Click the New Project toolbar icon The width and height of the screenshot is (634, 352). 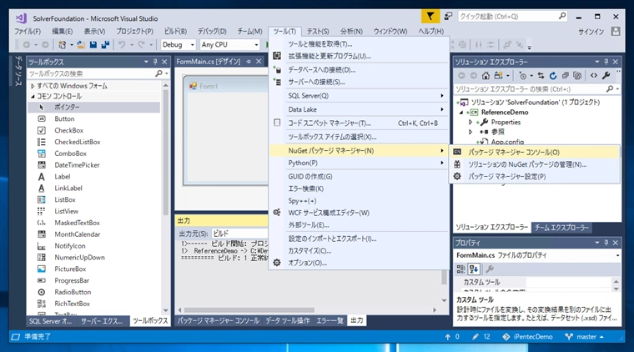tap(62, 44)
